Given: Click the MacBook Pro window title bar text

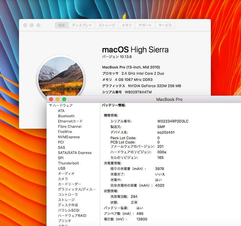Looking at the screenshot, I should click(x=169, y=100).
